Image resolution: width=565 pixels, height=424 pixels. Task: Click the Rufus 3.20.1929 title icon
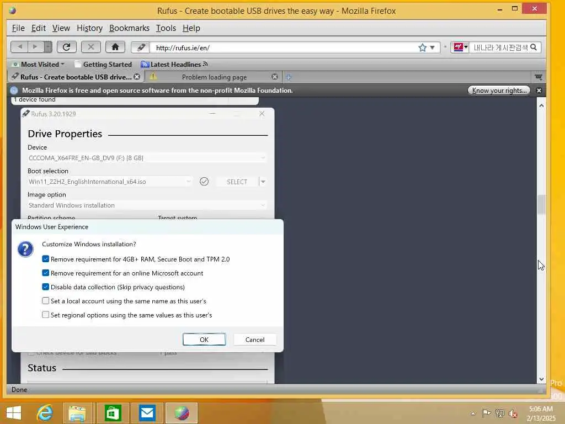[x=25, y=114]
